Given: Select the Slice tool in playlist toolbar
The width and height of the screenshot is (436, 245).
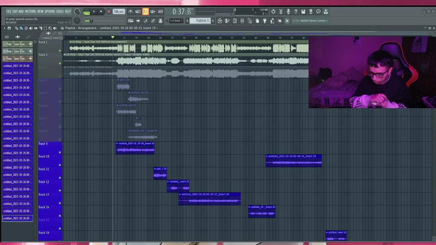Looking at the screenshot, I should (x=41, y=28).
